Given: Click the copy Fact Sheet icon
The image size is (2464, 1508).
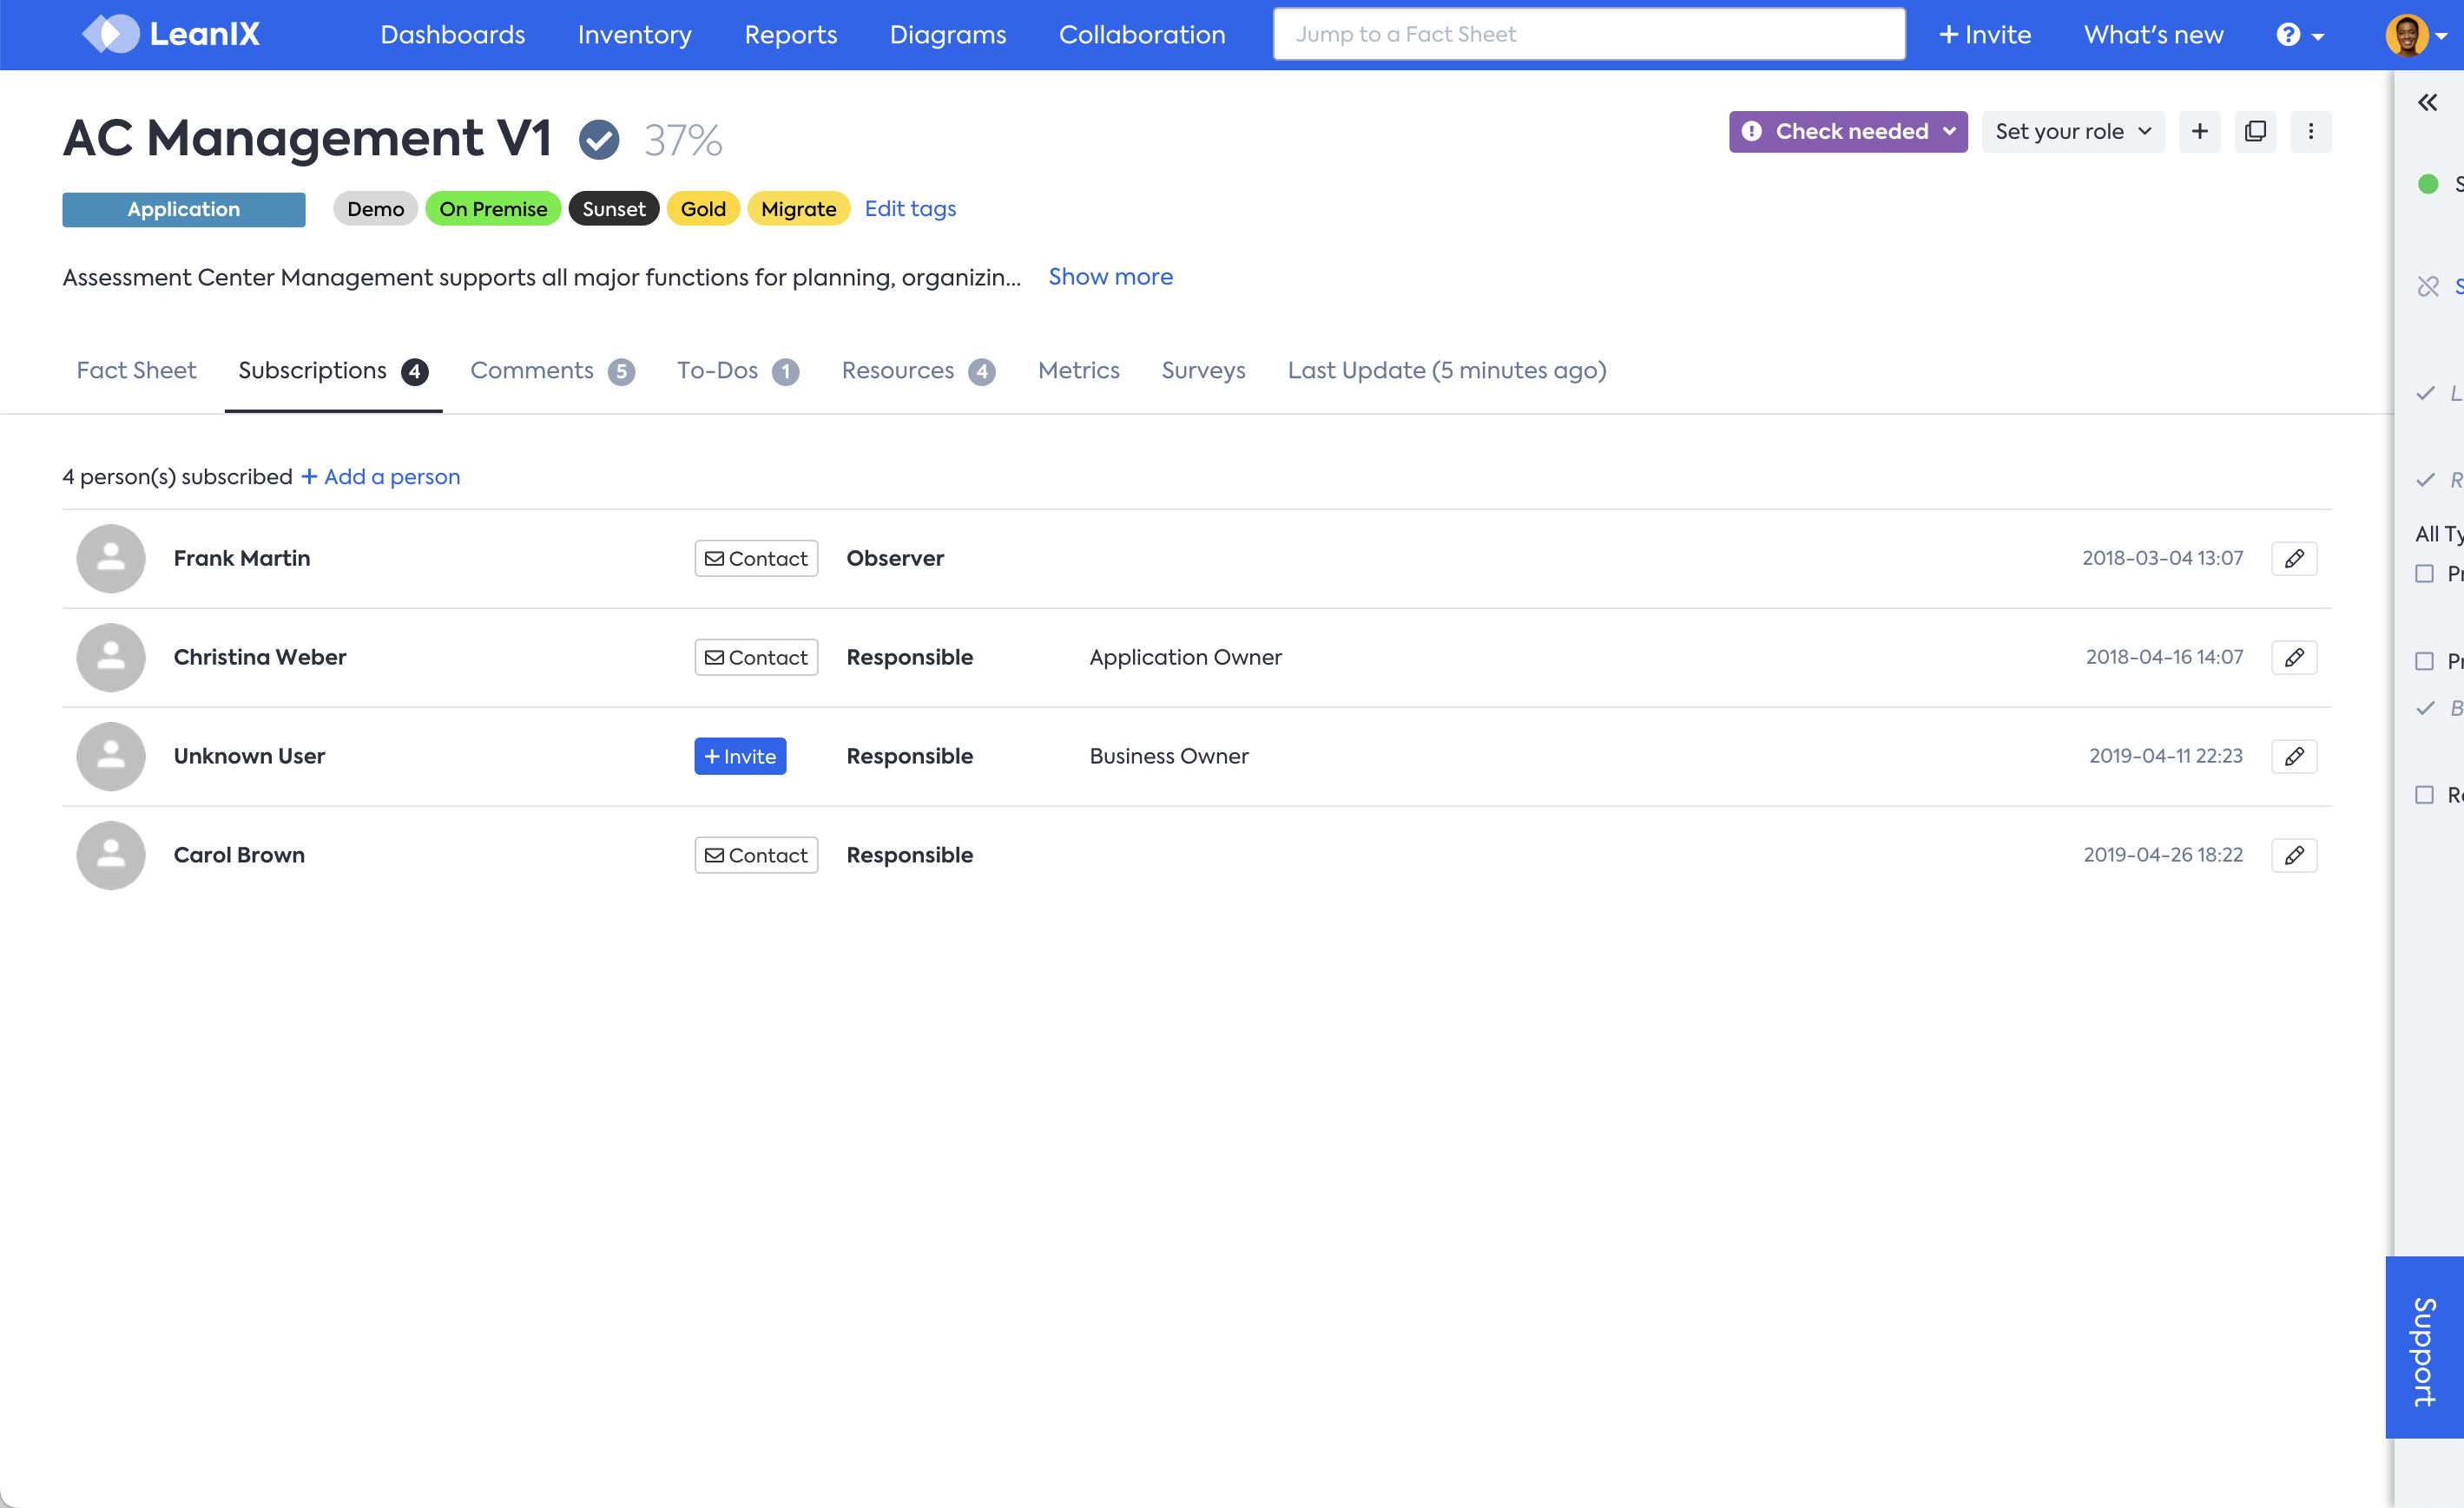Looking at the screenshot, I should [2255, 132].
